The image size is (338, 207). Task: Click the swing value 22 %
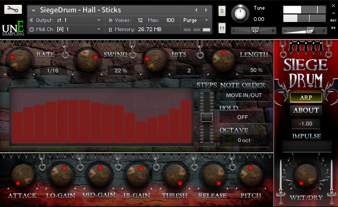point(121,71)
